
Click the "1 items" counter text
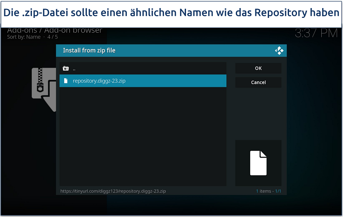click(264, 191)
